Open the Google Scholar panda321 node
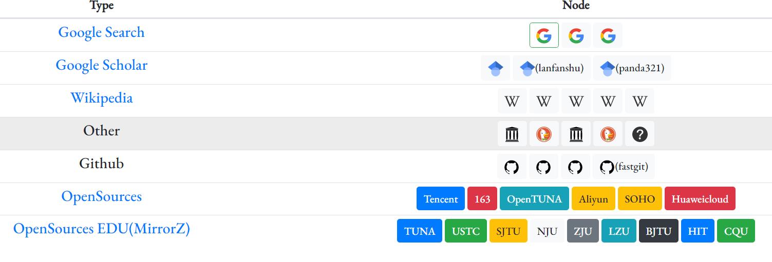The width and height of the screenshot is (772, 262). pyautogui.click(x=632, y=68)
